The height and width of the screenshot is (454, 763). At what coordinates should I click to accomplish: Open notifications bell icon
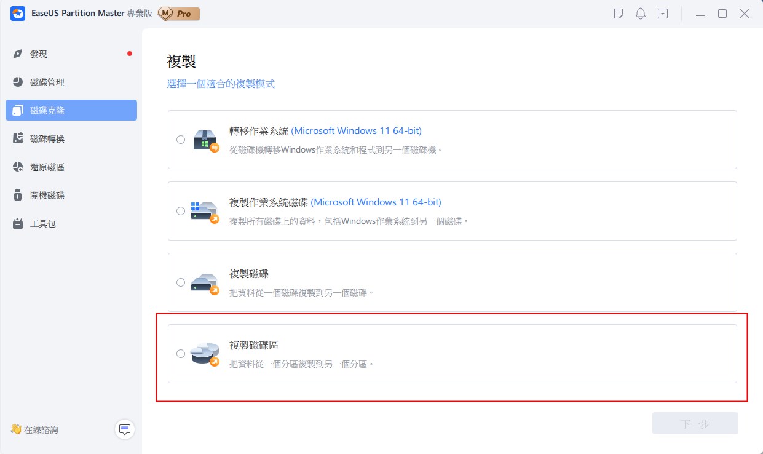(x=640, y=14)
